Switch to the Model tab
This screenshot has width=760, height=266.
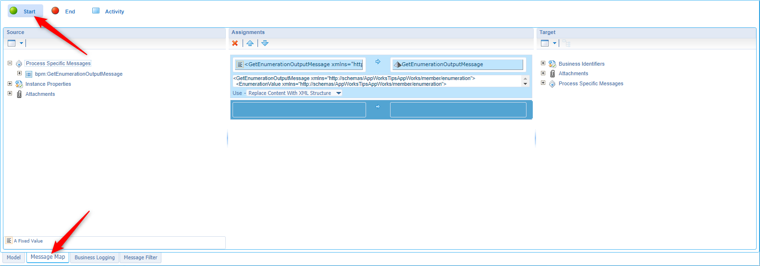tap(13, 257)
